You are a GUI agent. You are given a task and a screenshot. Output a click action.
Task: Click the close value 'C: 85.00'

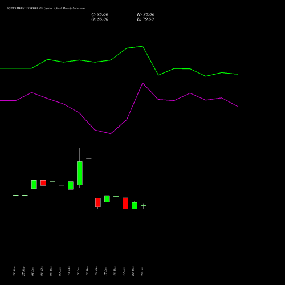[x=100, y=15]
